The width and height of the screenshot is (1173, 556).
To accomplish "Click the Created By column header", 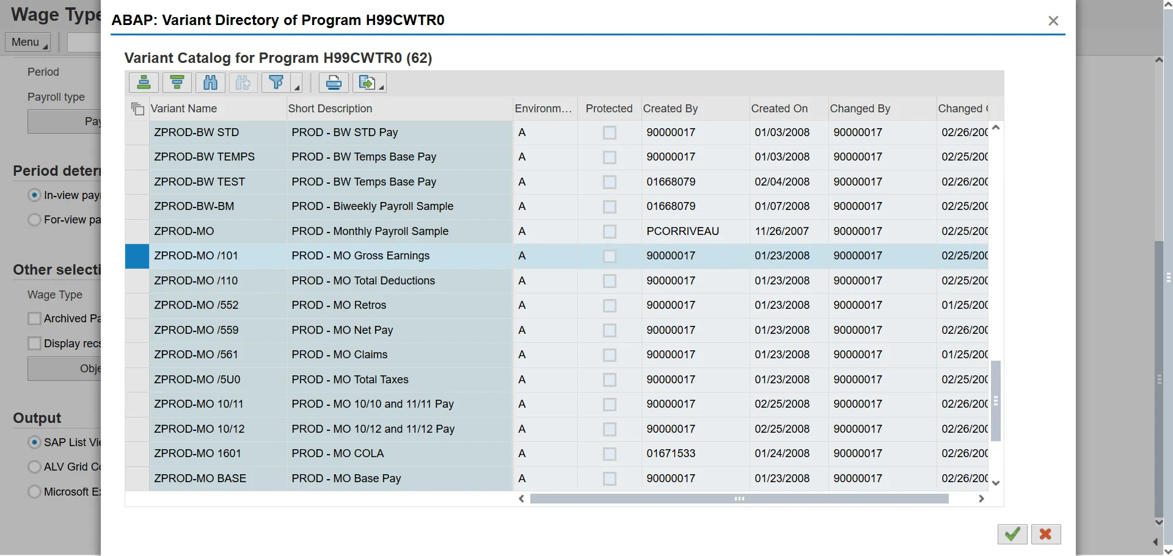I will click(670, 109).
